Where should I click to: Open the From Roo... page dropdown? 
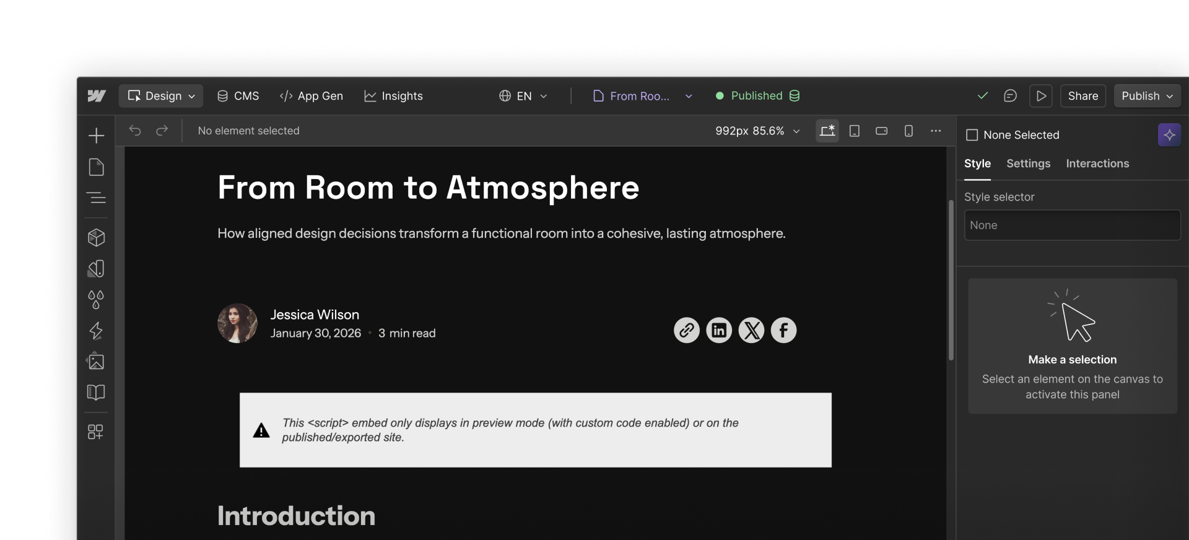click(x=642, y=96)
